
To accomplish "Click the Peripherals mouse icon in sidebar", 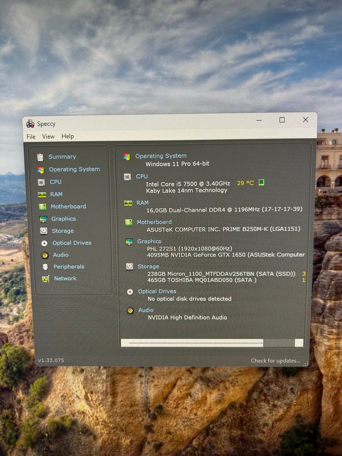I will 45,267.
